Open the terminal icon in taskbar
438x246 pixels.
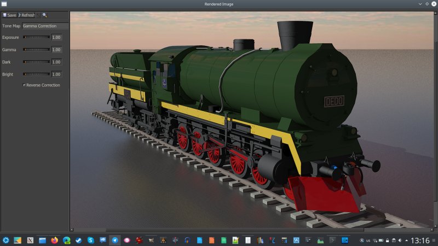click(332, 240)
